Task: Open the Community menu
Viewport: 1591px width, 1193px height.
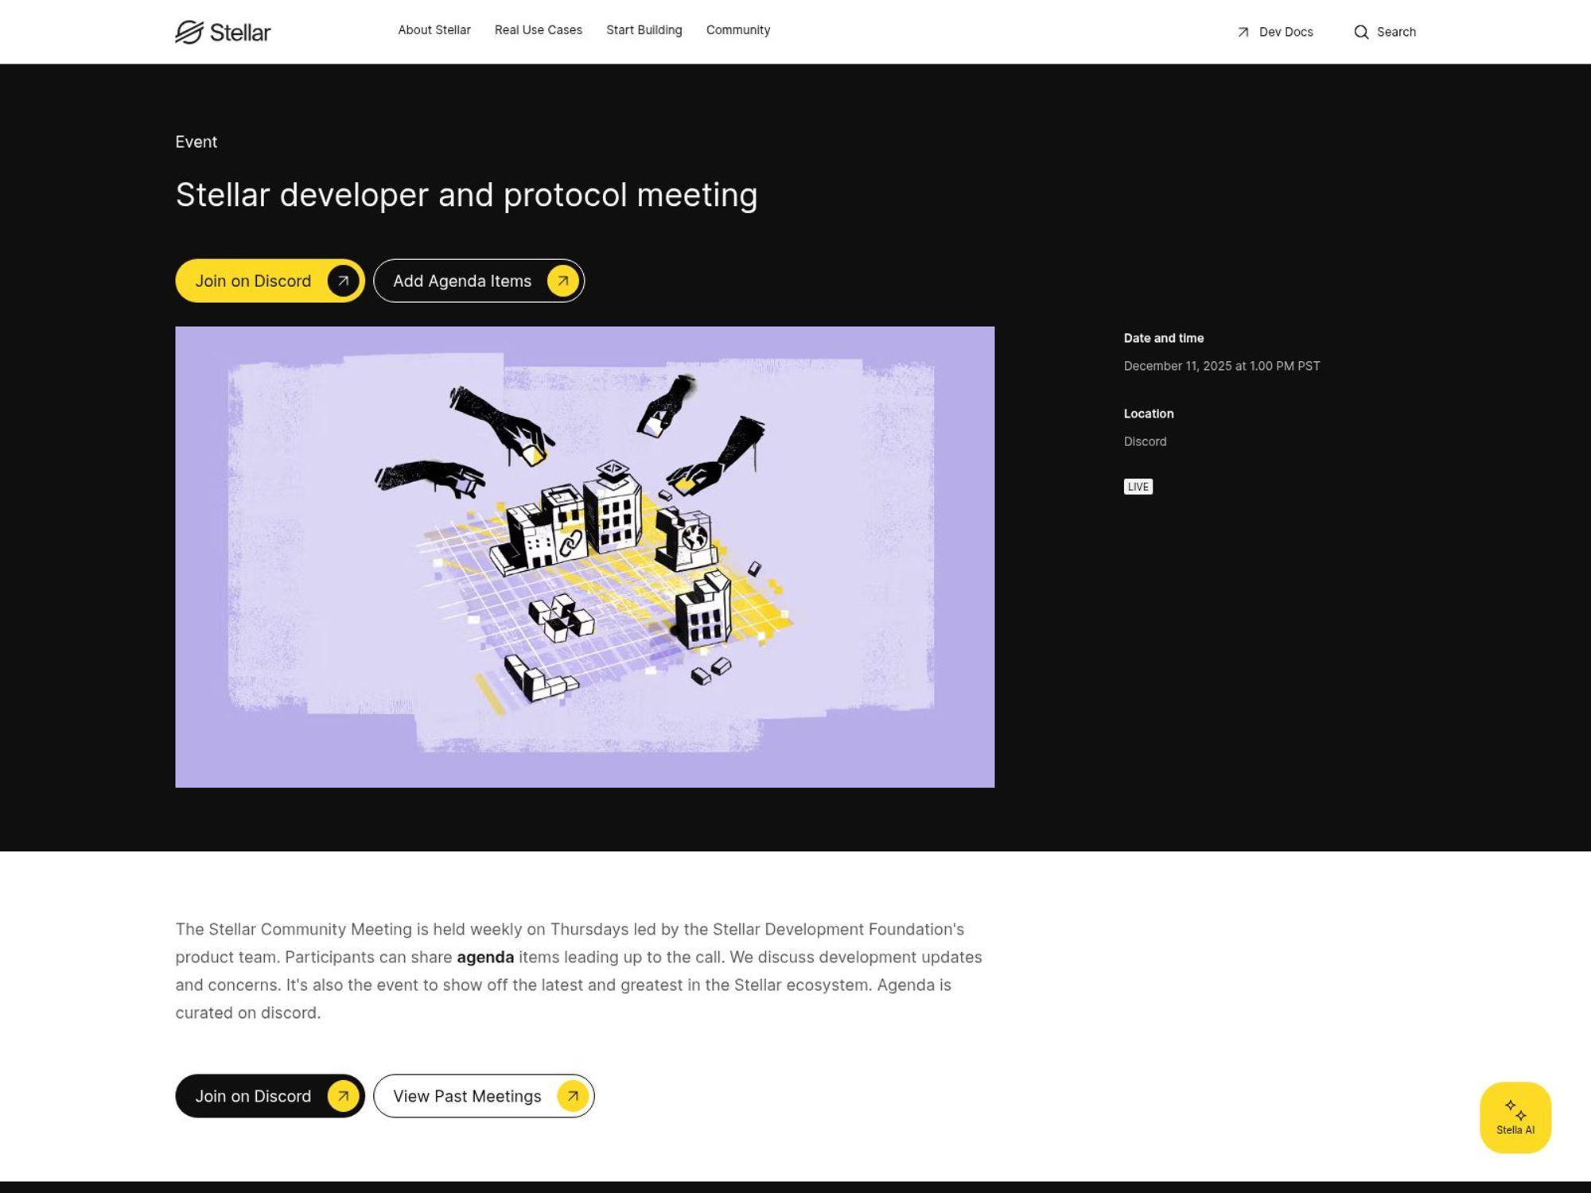Action: point(737,29)
